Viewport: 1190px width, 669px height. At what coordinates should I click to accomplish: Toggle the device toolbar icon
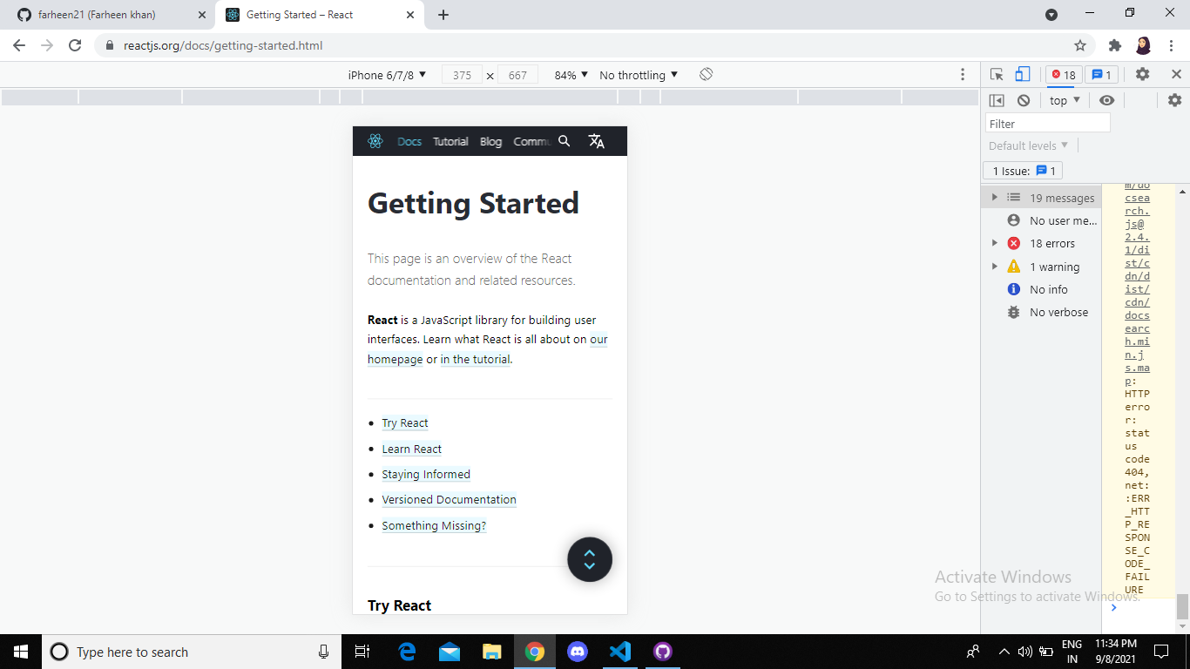[1023, 75]
